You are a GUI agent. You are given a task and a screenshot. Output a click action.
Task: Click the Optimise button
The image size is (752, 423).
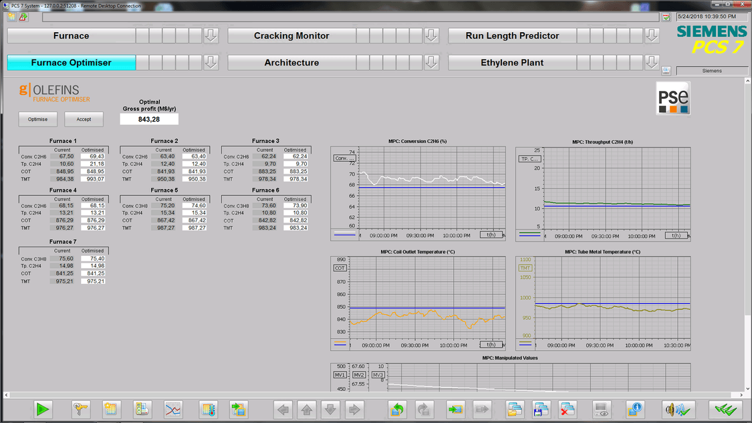point(37,119)
